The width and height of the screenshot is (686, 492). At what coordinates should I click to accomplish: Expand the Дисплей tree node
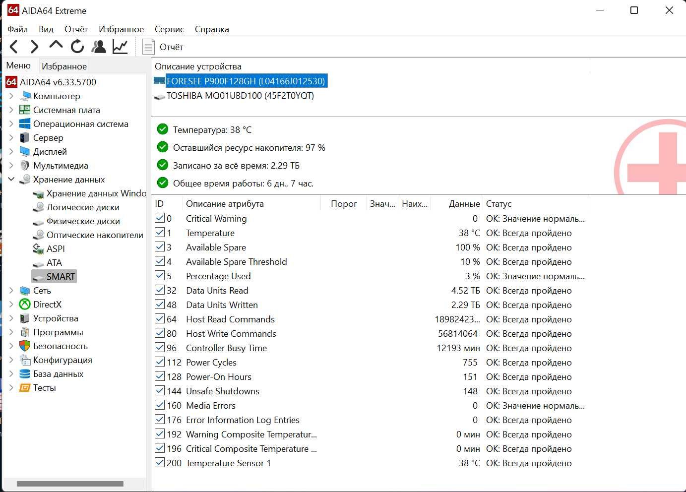coord(11,151)
